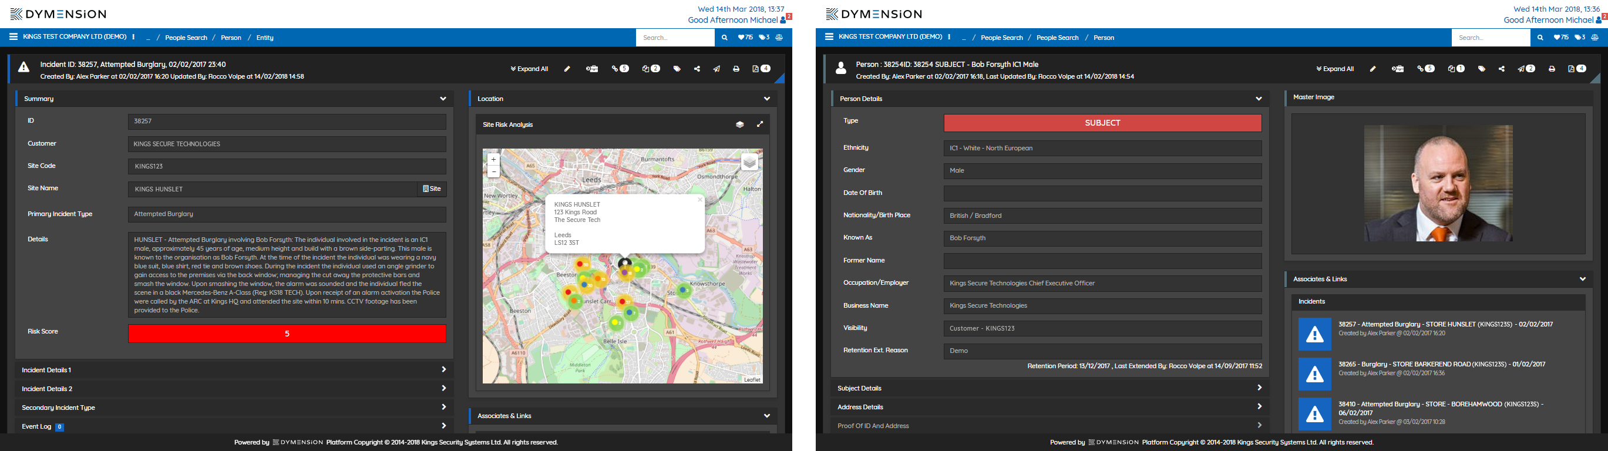The width and height of the screenshot is (1608, 451).
Task: Print the person record
Action: coord(1552,69)
